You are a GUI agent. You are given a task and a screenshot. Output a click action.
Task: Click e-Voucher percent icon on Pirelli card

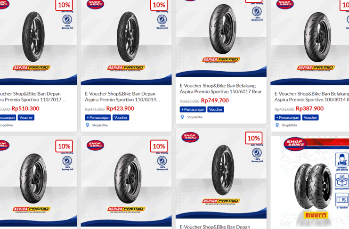[342, 201]
